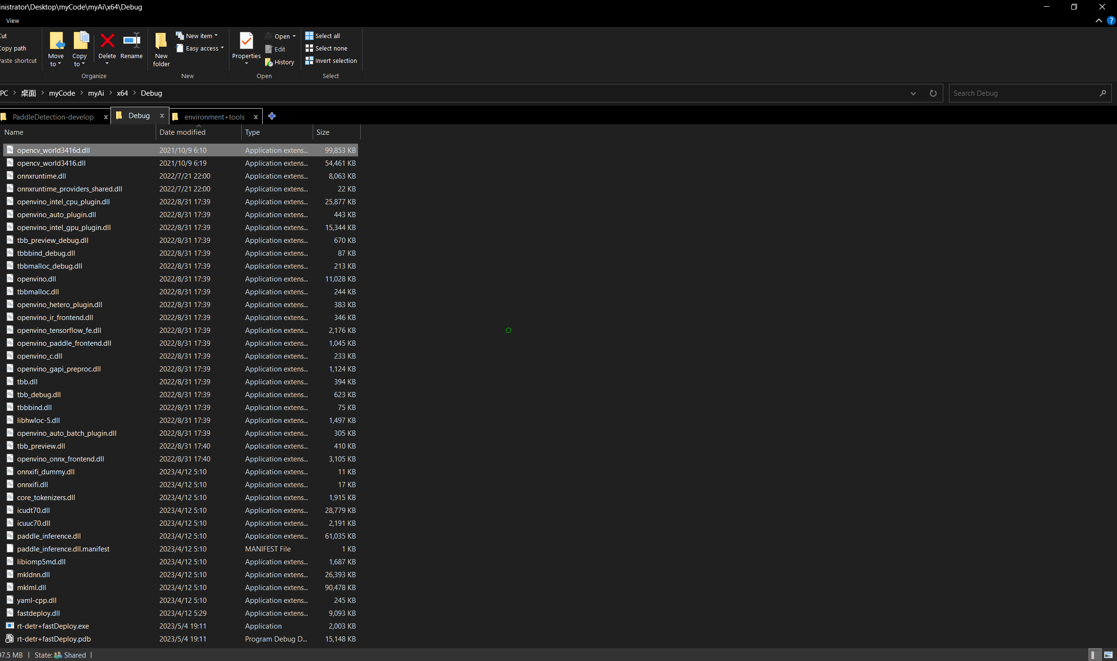Click the Move to icon

[56, 41]
